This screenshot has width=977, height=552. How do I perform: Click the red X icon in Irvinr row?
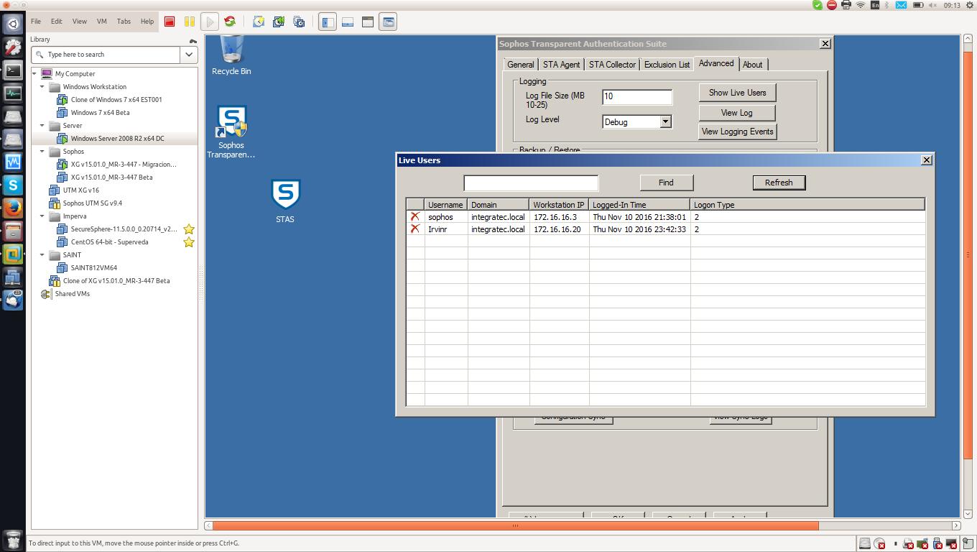[415, 229]
